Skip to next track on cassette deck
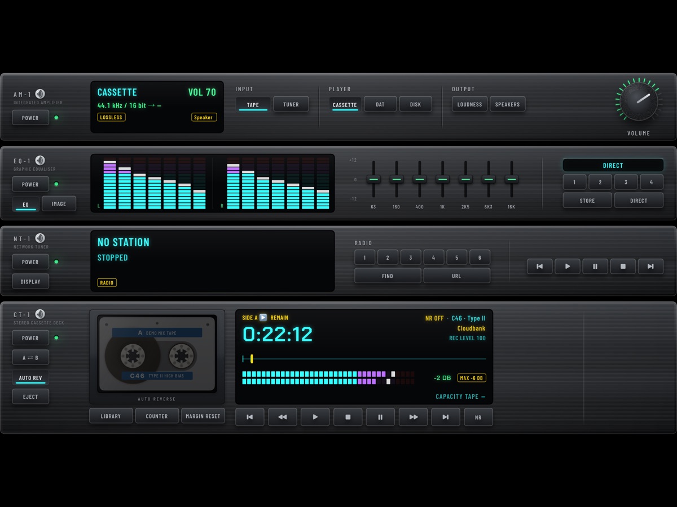 (x=446, y=417)
